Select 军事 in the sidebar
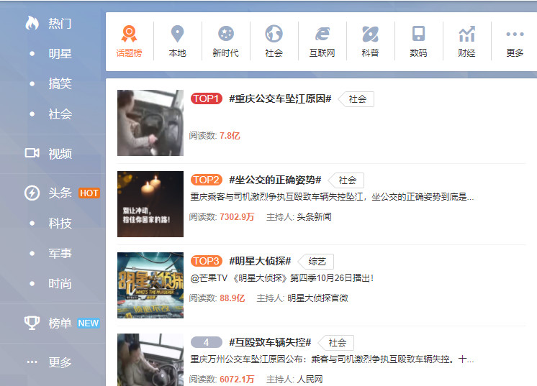Viewport: 537px width, 386px height. tap(60, 253)
